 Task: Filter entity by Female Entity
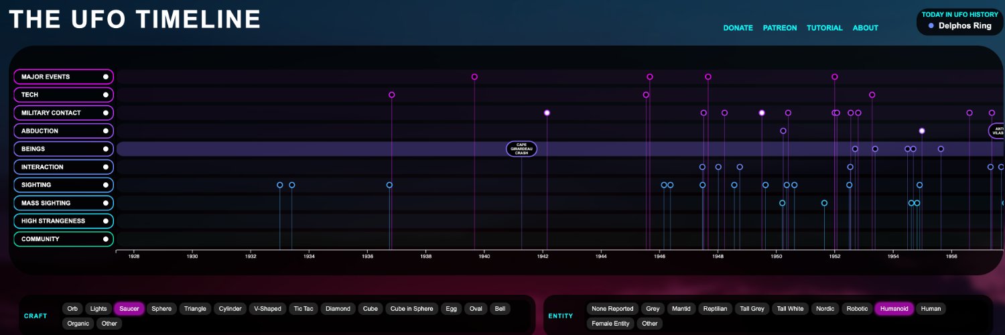610,324
